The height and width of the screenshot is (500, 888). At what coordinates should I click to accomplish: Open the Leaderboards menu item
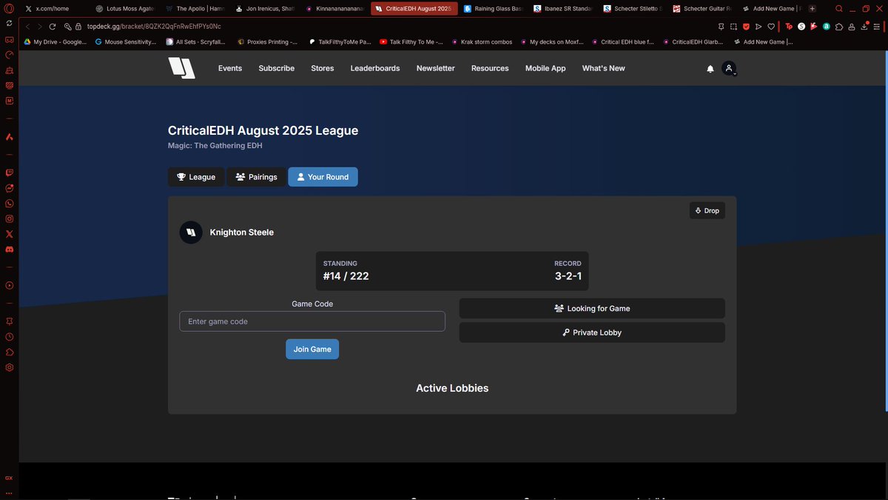tap(375, 68)
